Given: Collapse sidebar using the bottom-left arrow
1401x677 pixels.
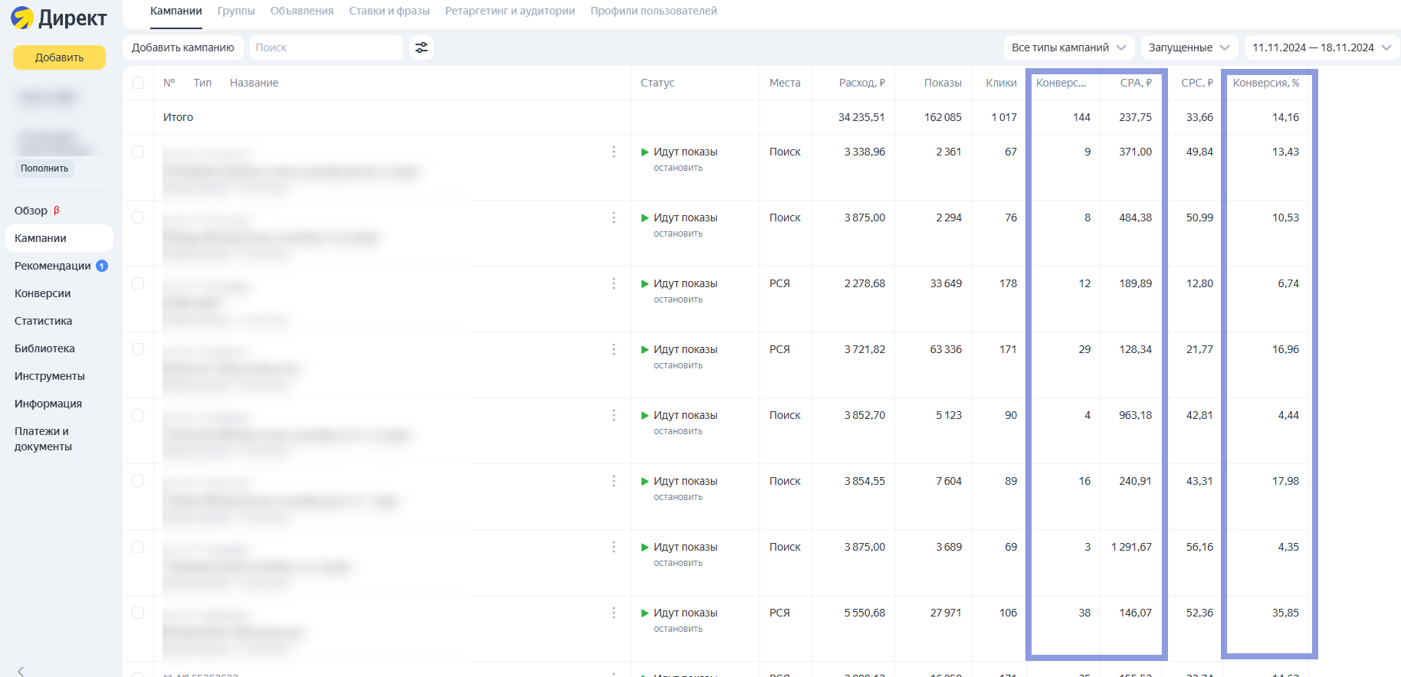Looking at the screenshot, I should tap(21, 671).
